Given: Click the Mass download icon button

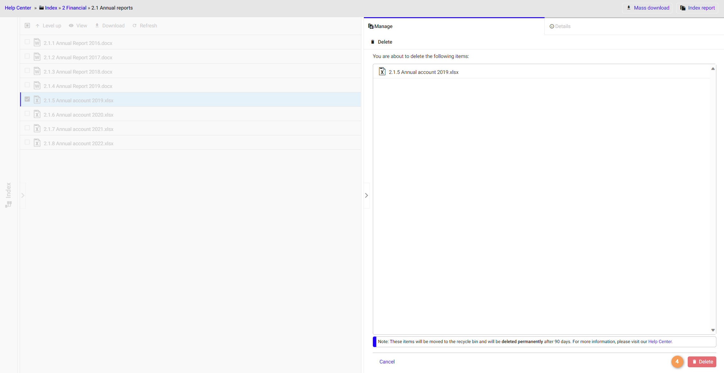Looking at the screenshot, I should point(628,8).
